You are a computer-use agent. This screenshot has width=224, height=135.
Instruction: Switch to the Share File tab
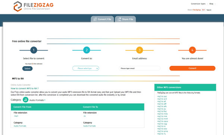(x=125, y=19)
